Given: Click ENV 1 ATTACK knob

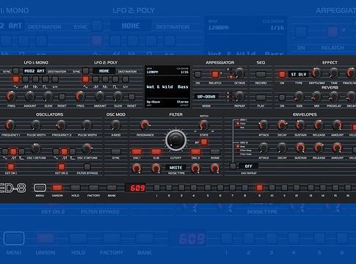Looking at the screenshot, I should (x=264, y=125).
